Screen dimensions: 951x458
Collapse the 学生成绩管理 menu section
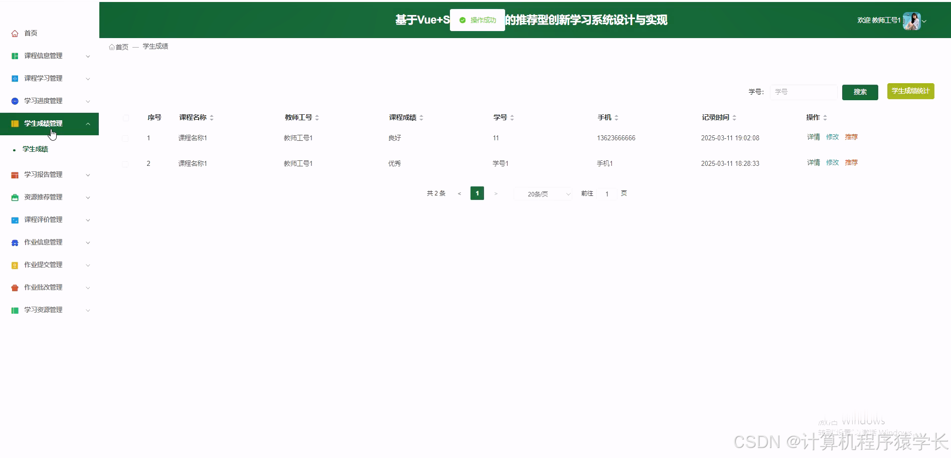(43, 123)
